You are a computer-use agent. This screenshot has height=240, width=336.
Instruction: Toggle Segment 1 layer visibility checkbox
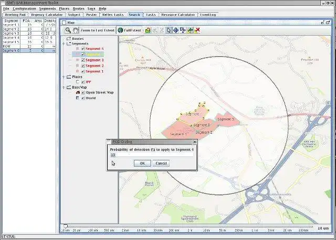coord(83,71)
